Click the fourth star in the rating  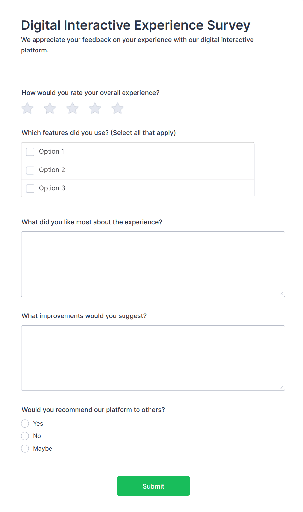[x=94, y=108]
